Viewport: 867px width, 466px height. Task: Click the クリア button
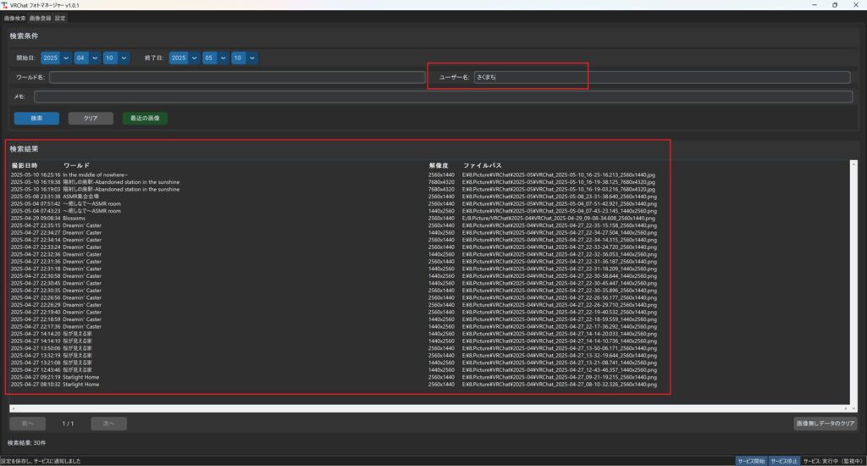[91, 119]
